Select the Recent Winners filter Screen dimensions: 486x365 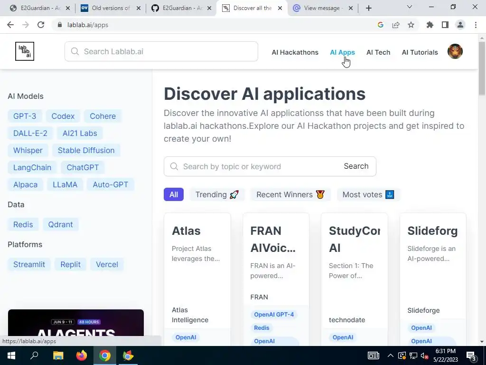point(290,194)
